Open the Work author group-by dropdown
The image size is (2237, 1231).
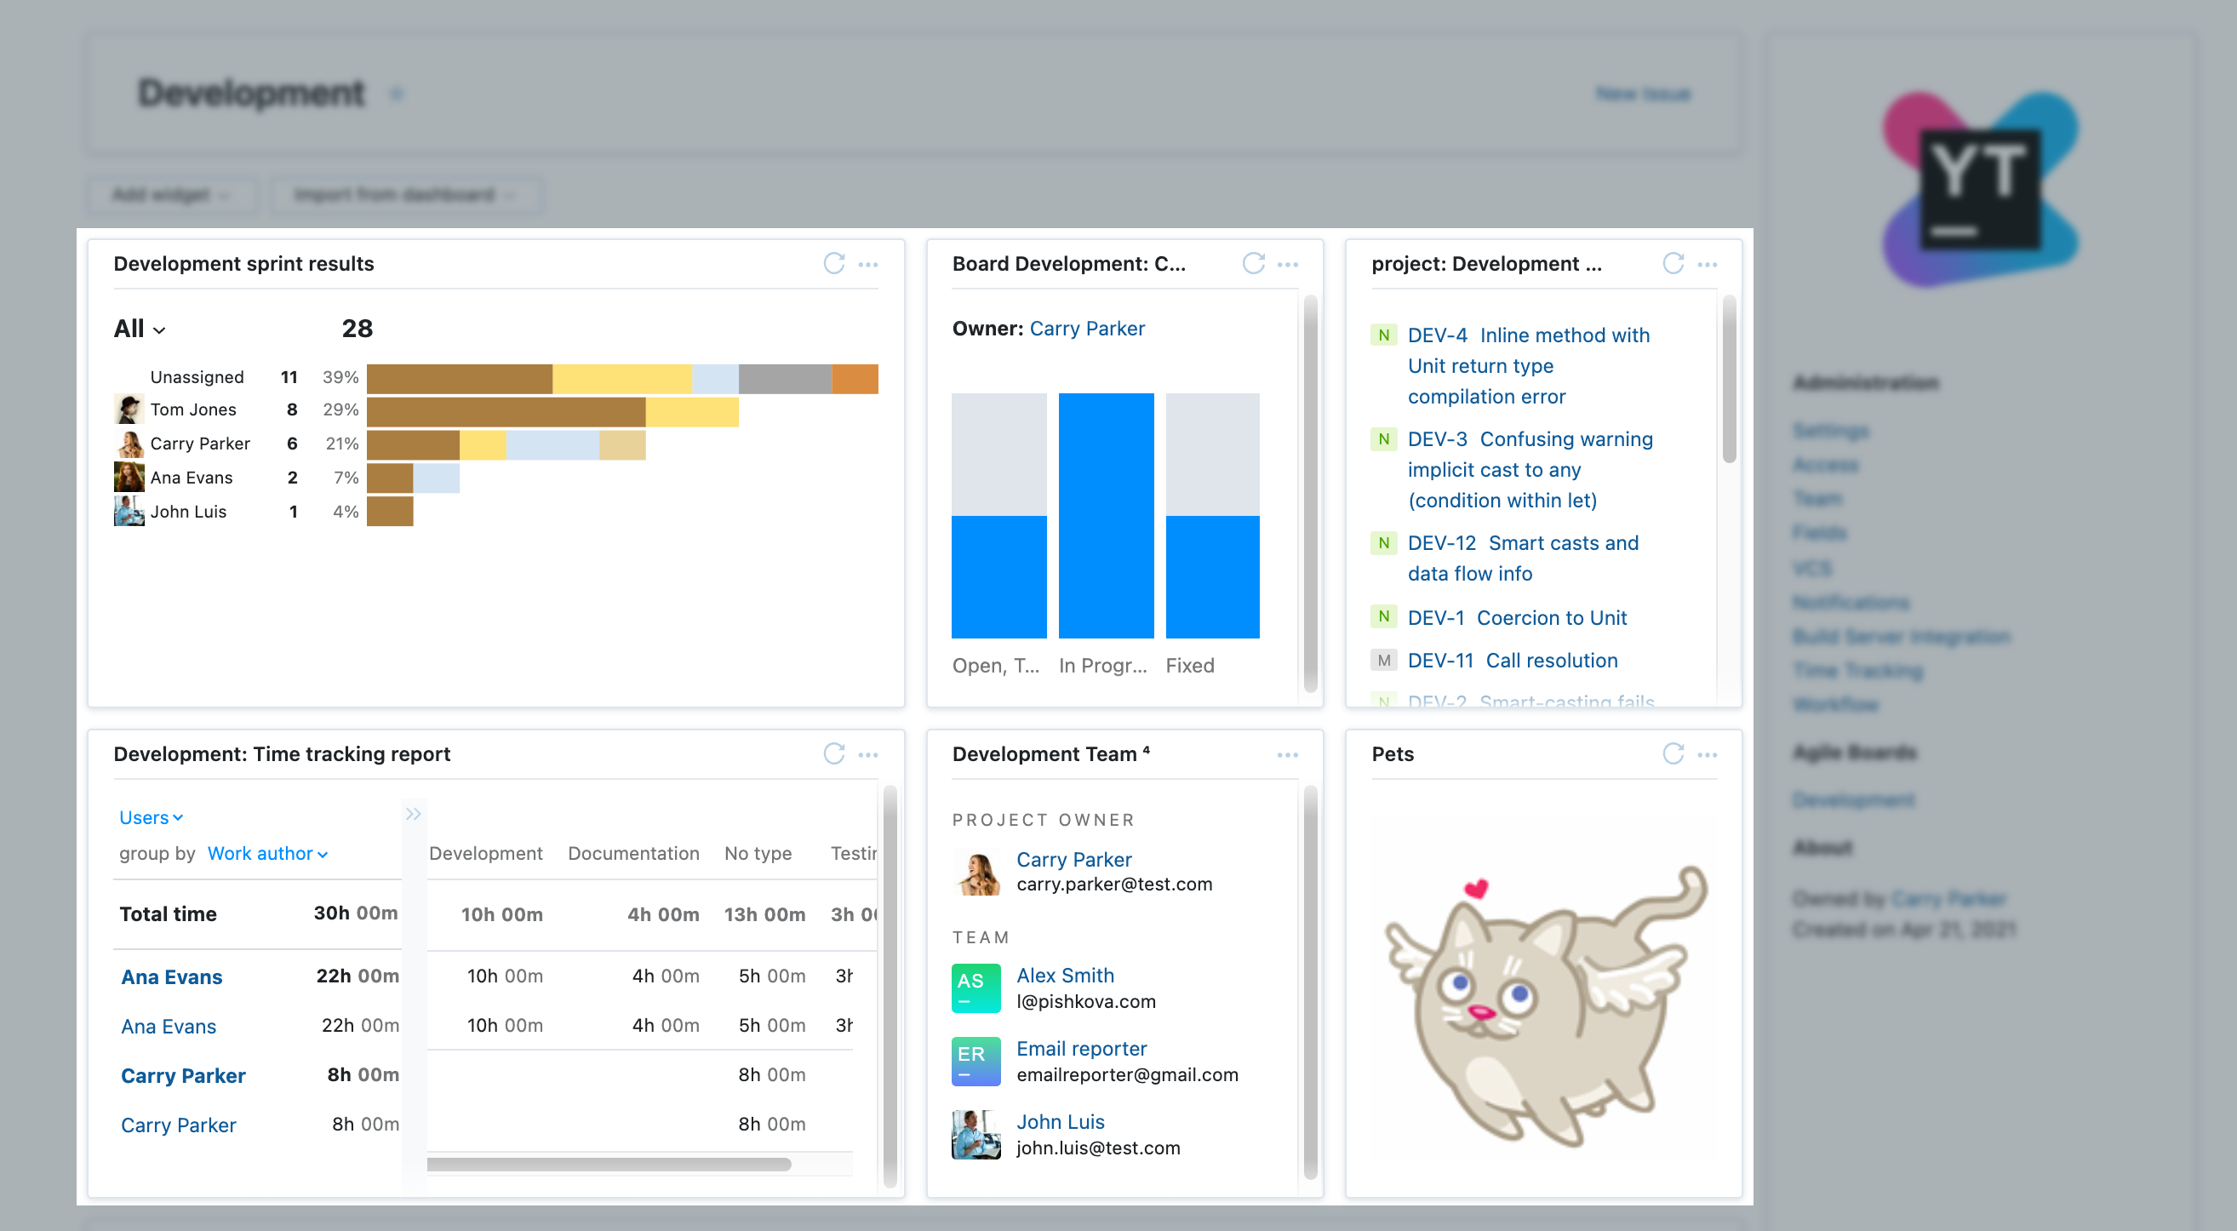266,853
